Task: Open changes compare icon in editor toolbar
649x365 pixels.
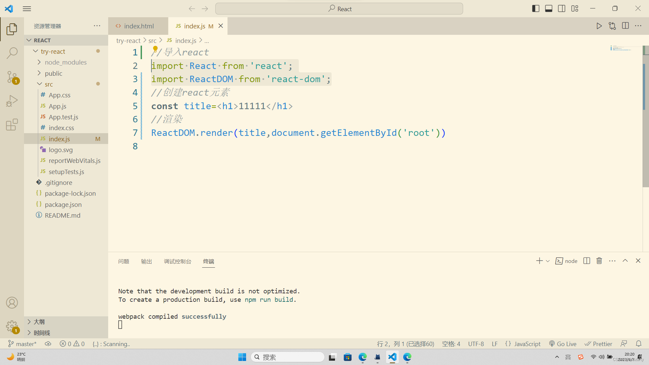Action: click(612, 26)
